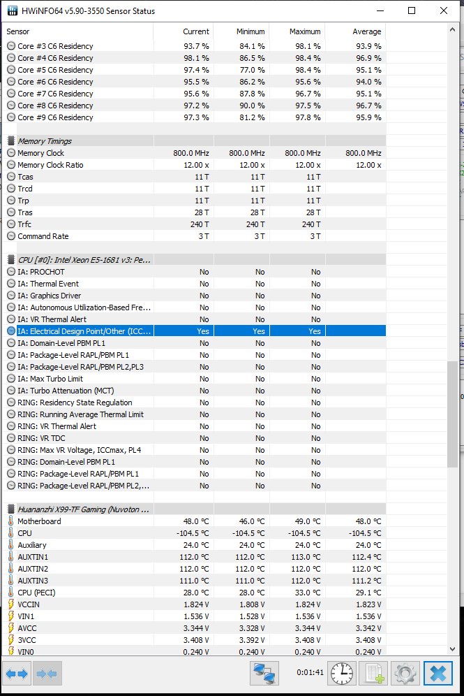Maximize the HWiNFO64 Sensor Status window
Viewport: 464px width, 696px height.
tap(412, 10)
